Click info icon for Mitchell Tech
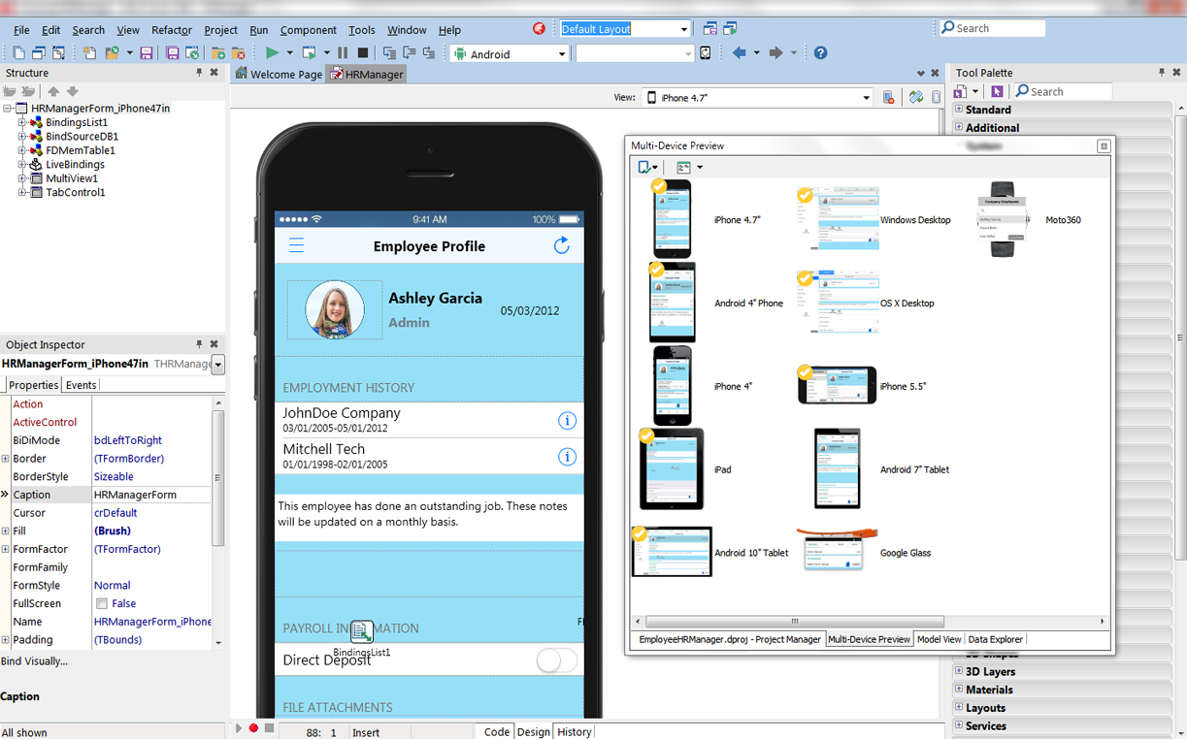Screen dimensions: 1187x739 (567, 457)
